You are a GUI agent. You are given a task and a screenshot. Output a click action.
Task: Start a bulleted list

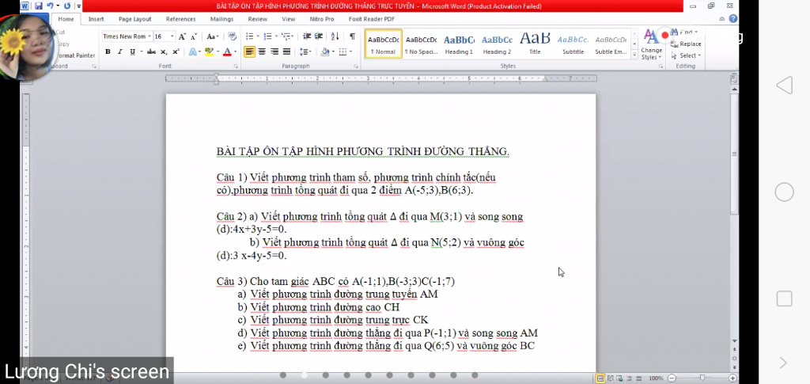coord(249,36)
